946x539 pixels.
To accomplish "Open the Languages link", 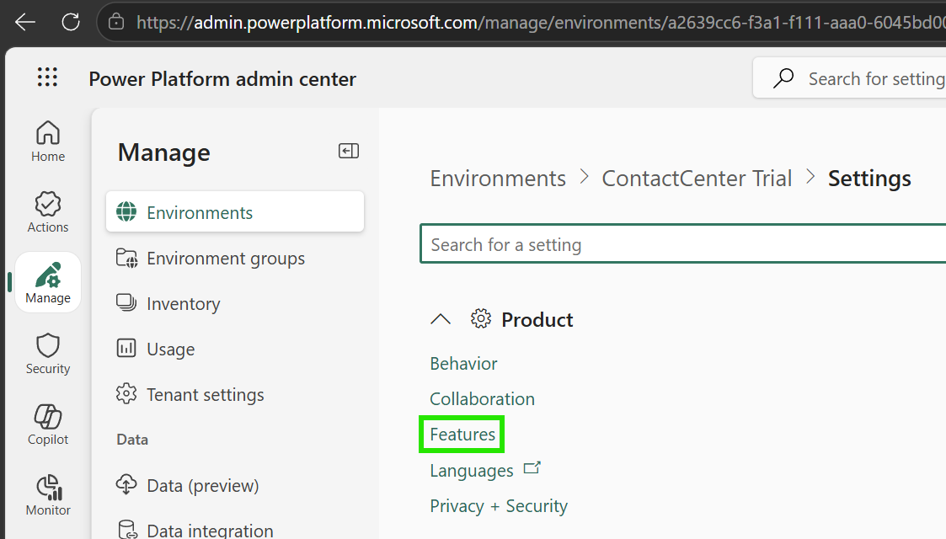I will (471, 470).
